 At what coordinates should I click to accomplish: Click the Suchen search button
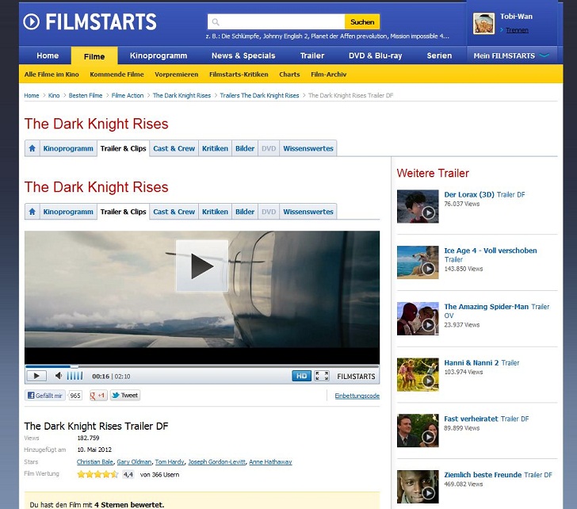362,22
